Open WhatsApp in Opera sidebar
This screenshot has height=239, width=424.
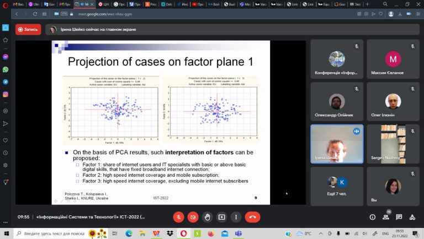(x=6, y=69)
